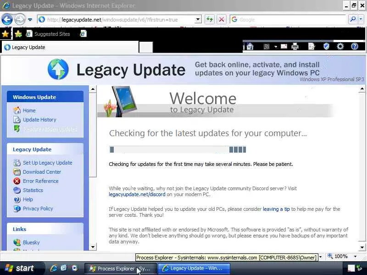
Task: Click the Privacy Policy info icon
Action: click(x=17, y=209)
